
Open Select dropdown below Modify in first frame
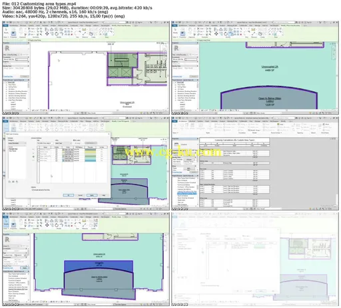(6, 37)
